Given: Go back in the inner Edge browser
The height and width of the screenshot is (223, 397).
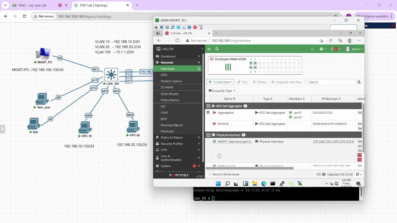Looking at the screenshot, I should point(159,41).
